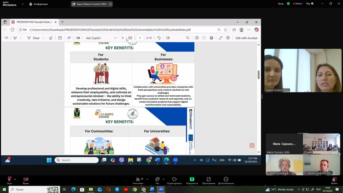Screen dimensions: 343x193
Task: Expand the highlighter options arrow
Action: (20, 38)
